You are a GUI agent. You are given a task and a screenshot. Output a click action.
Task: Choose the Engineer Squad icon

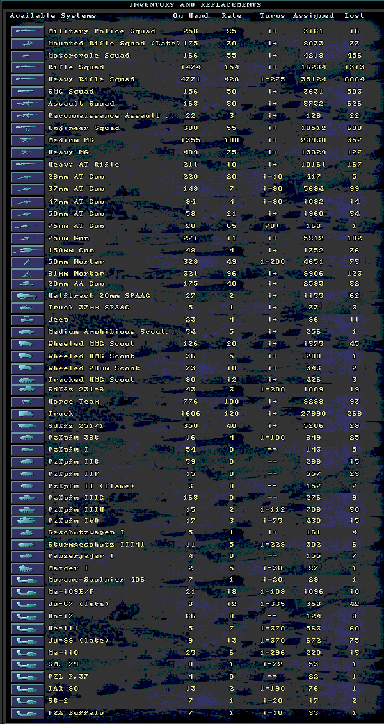pos(28,128)
